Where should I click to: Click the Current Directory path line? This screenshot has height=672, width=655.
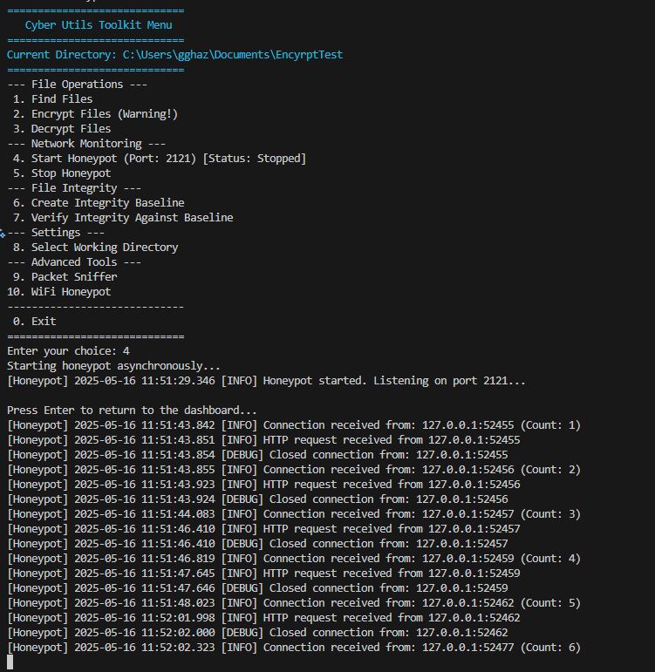tap(175, 55)
